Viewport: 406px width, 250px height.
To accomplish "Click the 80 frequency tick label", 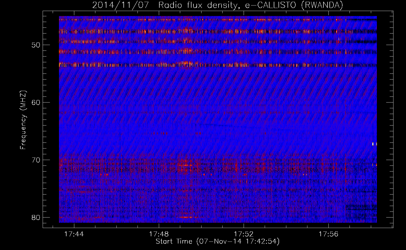I will (x=36, y=217).
